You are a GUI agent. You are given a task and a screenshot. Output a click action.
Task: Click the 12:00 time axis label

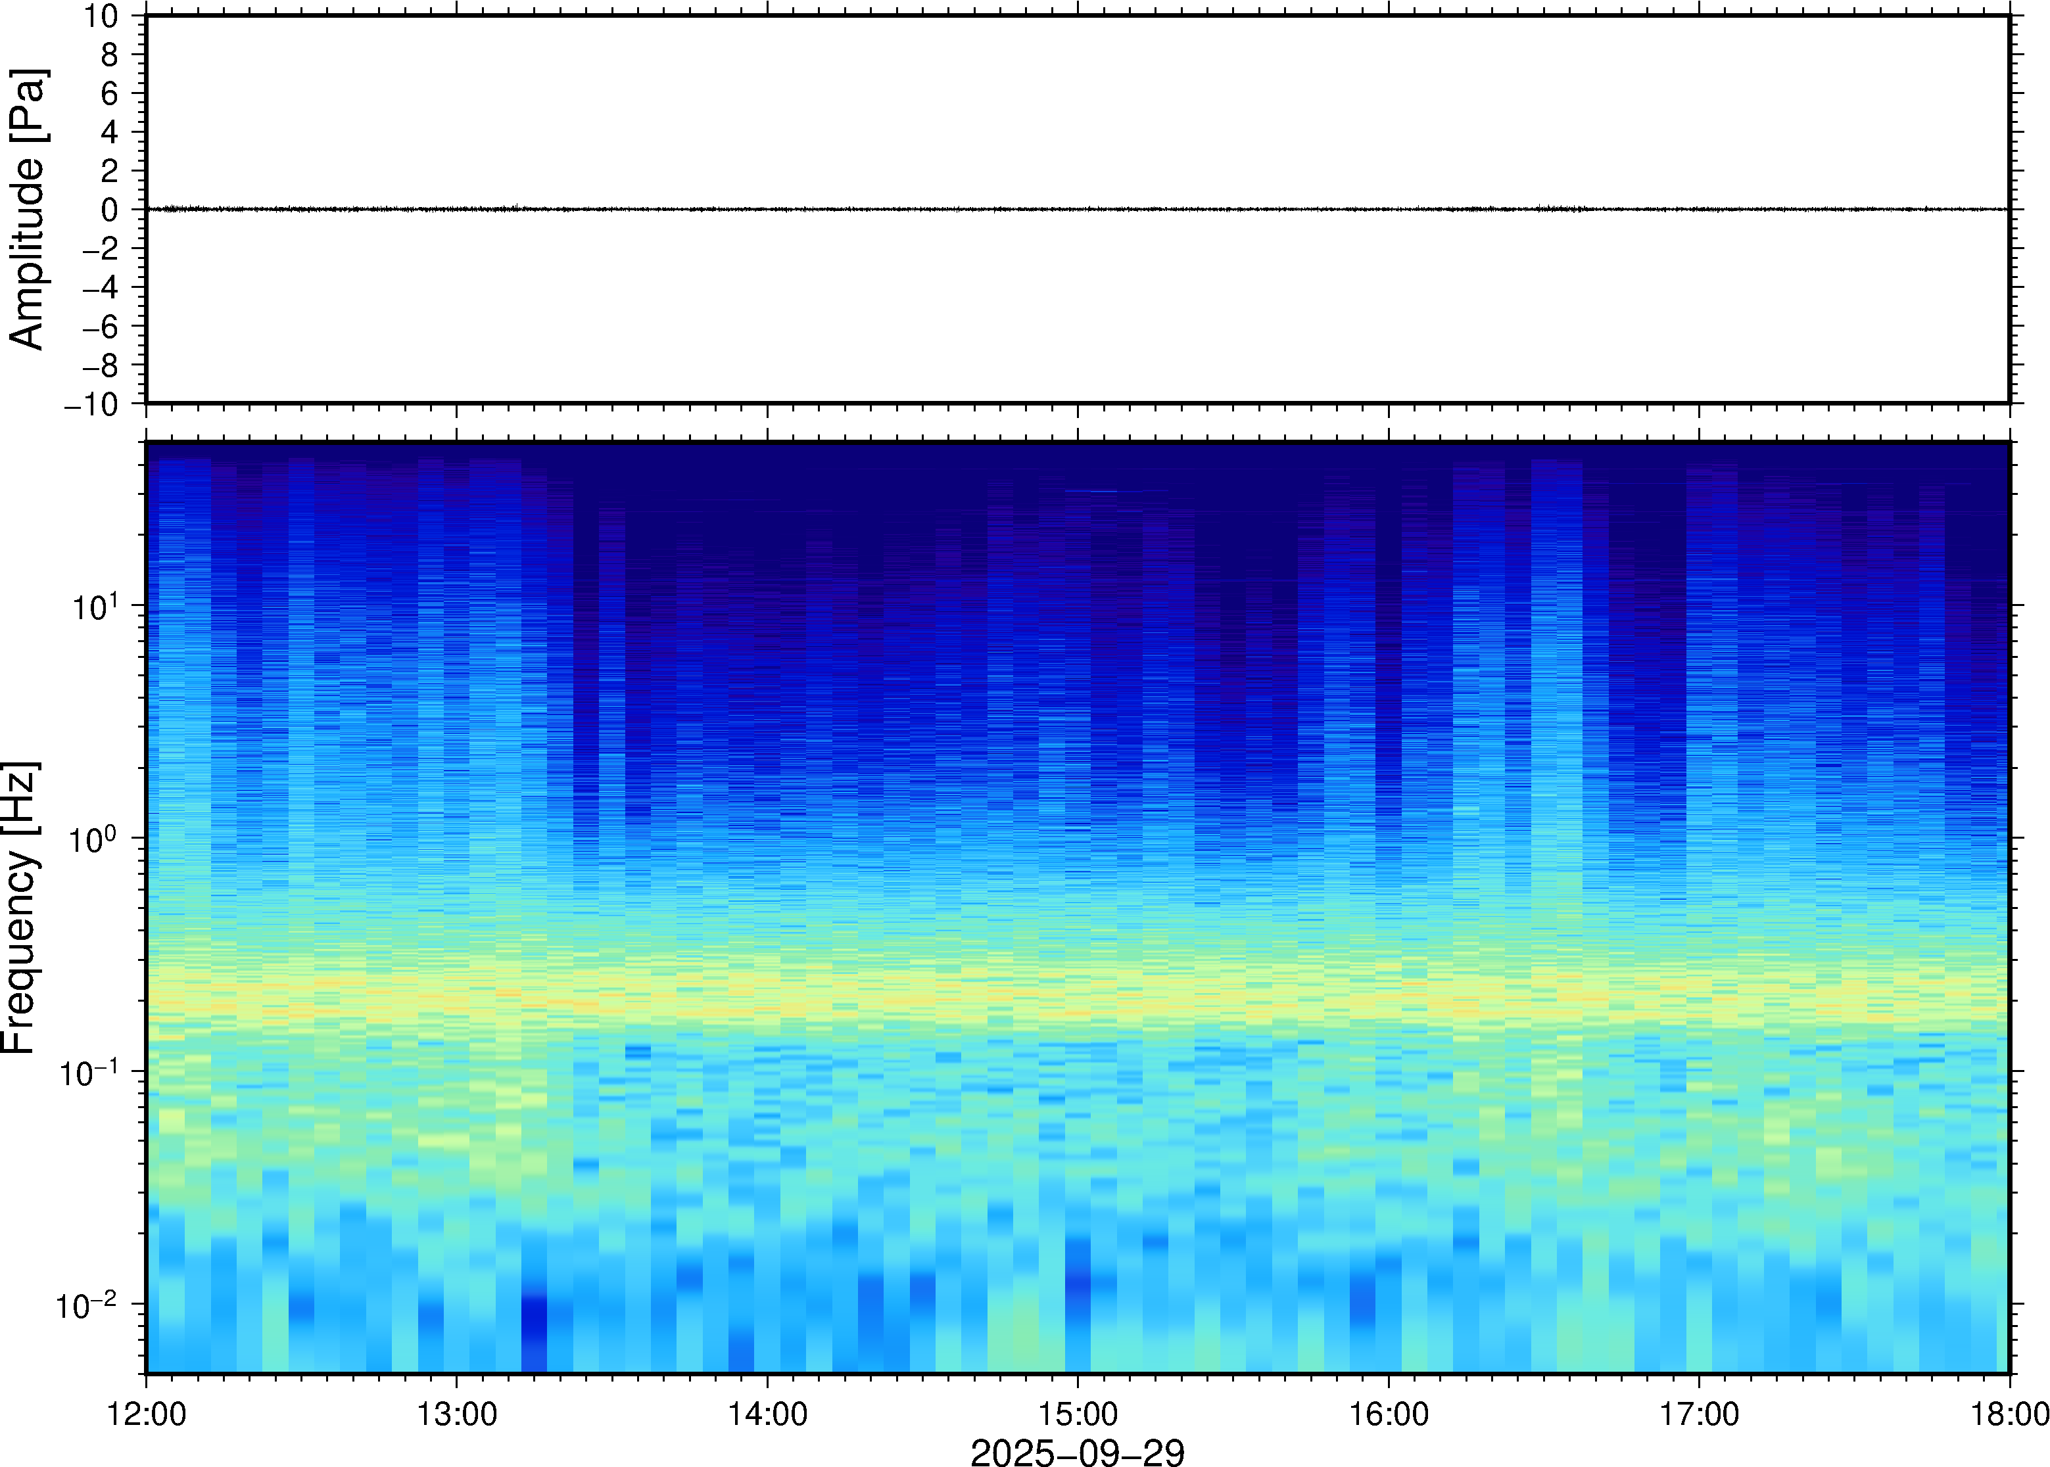147,1414
